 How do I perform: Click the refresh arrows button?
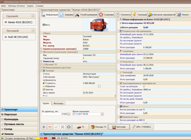pos(69,127)
